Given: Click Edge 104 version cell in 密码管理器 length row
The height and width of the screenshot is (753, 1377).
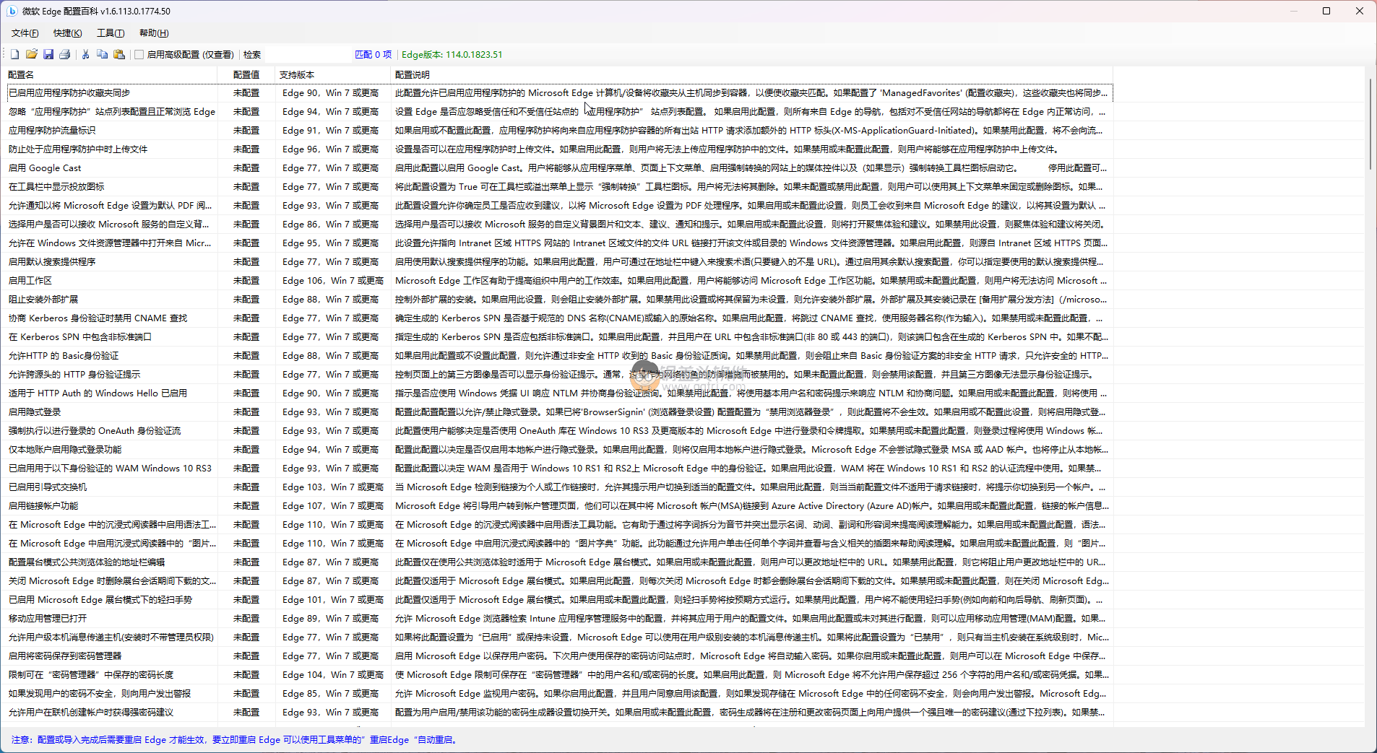Looking at the screenshot, I should coord(332,675).
